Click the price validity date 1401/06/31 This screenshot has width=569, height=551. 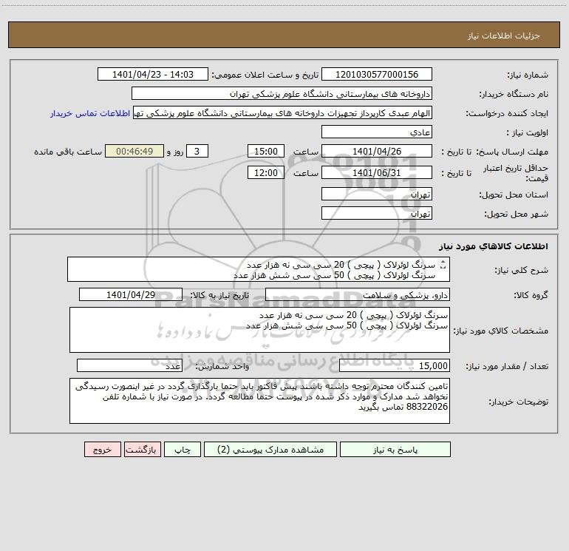[x=377, y=172]
